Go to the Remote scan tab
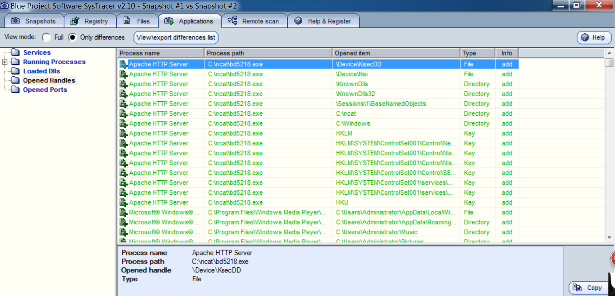The image size is (615, 296). click(254, 21)
